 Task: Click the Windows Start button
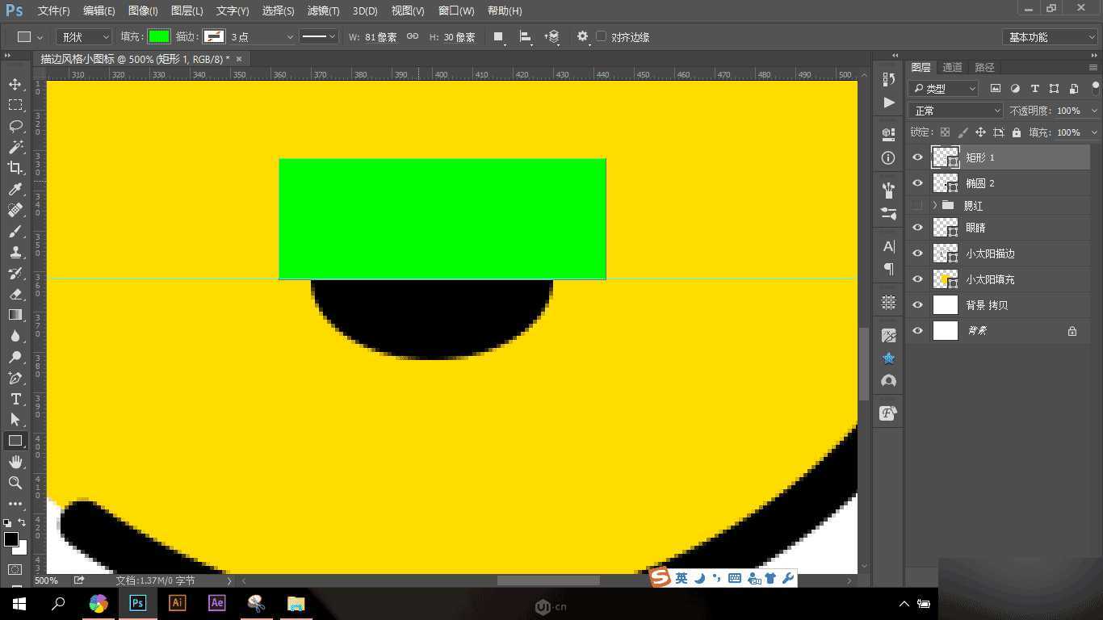pos(18,603)
